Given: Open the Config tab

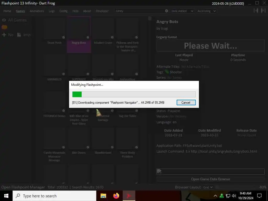Looking at the screenshot, I should pos(63,11).
